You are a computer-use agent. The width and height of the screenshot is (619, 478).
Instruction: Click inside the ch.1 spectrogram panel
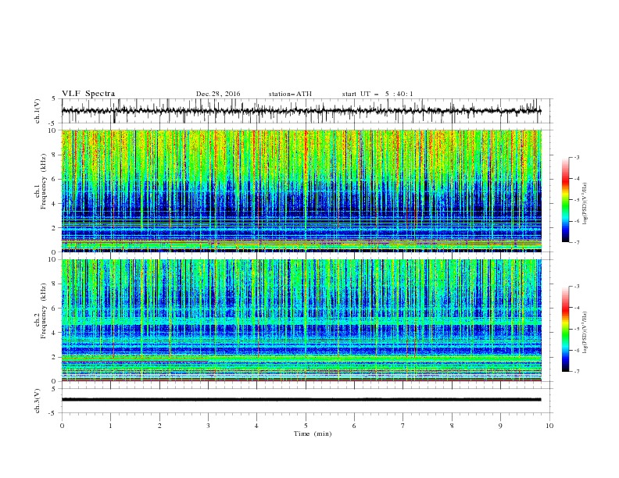tap(301, 191)
